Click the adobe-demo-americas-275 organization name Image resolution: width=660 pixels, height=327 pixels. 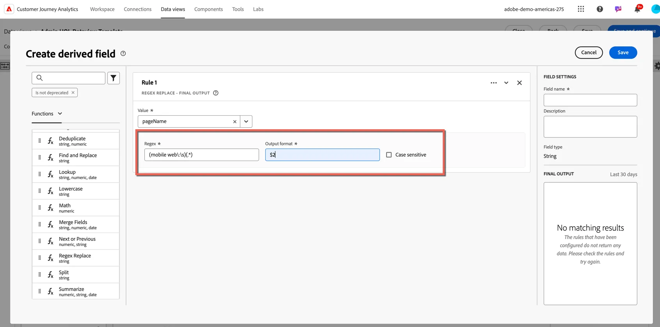pos(534,9)
